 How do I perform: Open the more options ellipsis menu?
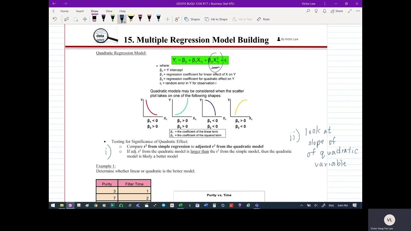tap(358, 11)
